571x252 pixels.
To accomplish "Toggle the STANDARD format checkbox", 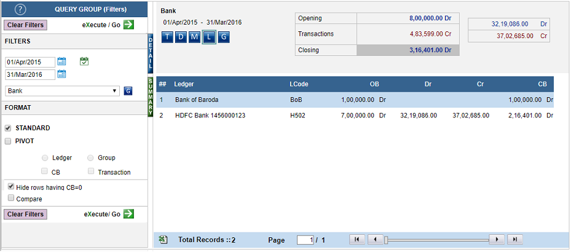I will click(8, 128).
